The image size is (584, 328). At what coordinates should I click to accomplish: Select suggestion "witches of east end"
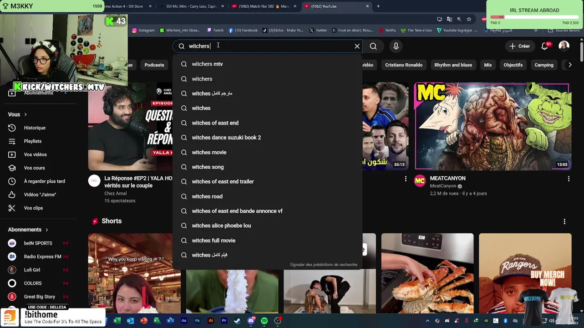pyautogui.click(x=267, y=123)
